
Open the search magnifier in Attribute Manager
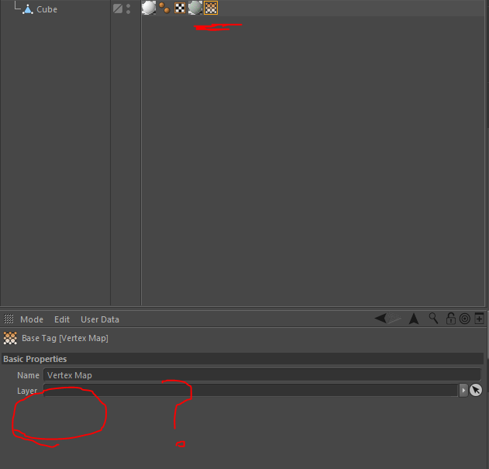(x=433, y=319)
